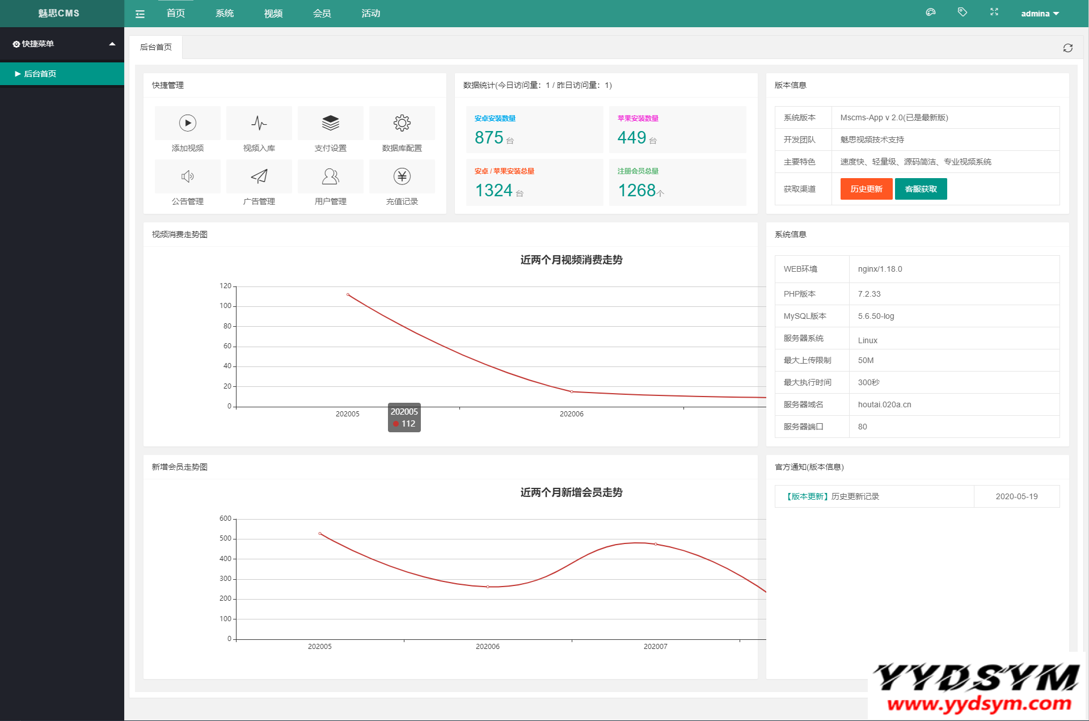Viewport: 1089px width, 721px height.
Task: Open the 系统 top menu
Action: 225,13
